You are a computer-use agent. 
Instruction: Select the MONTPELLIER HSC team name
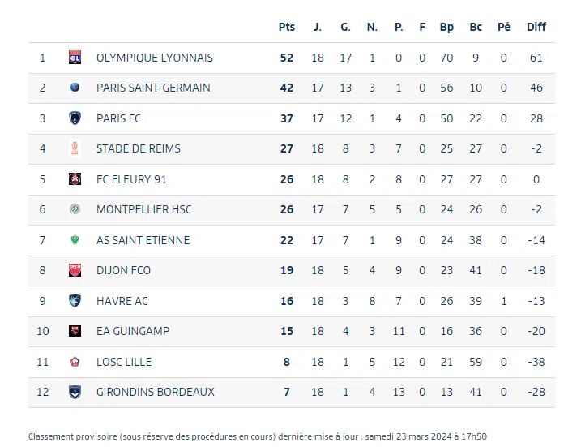coord(144,209)
